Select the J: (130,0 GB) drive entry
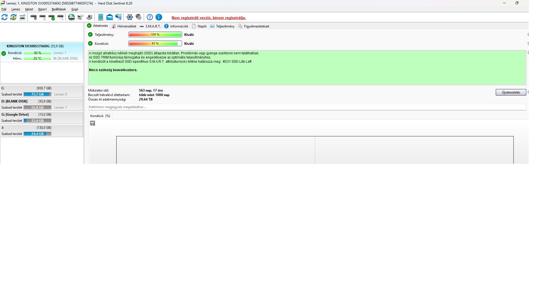534x301 pixels. click(42, 131)
